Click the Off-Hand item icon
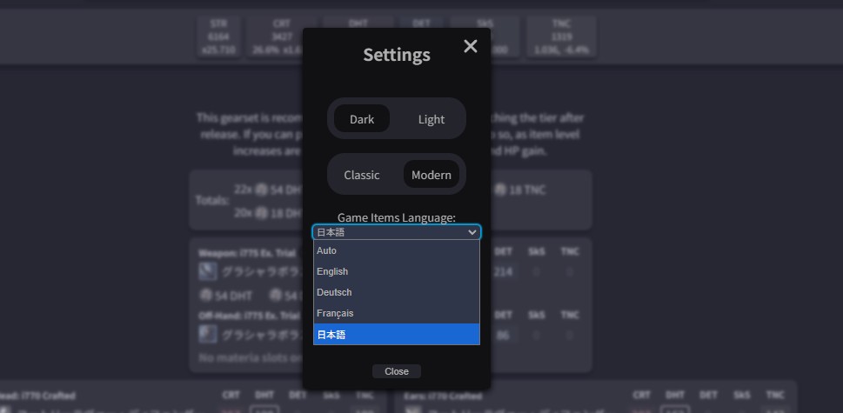The width and height of the screenshot is (843, 413). 208,334
